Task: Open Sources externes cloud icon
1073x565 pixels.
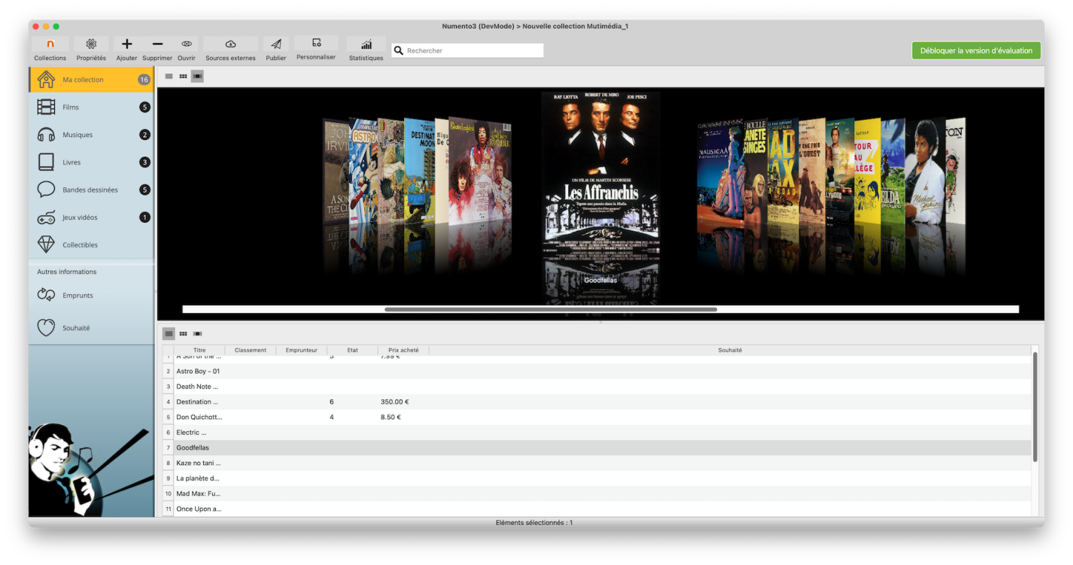Action: (x=230, y=44)
